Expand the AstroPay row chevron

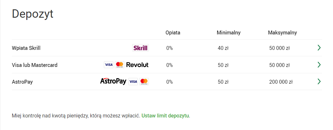click(x=319, y=81)
